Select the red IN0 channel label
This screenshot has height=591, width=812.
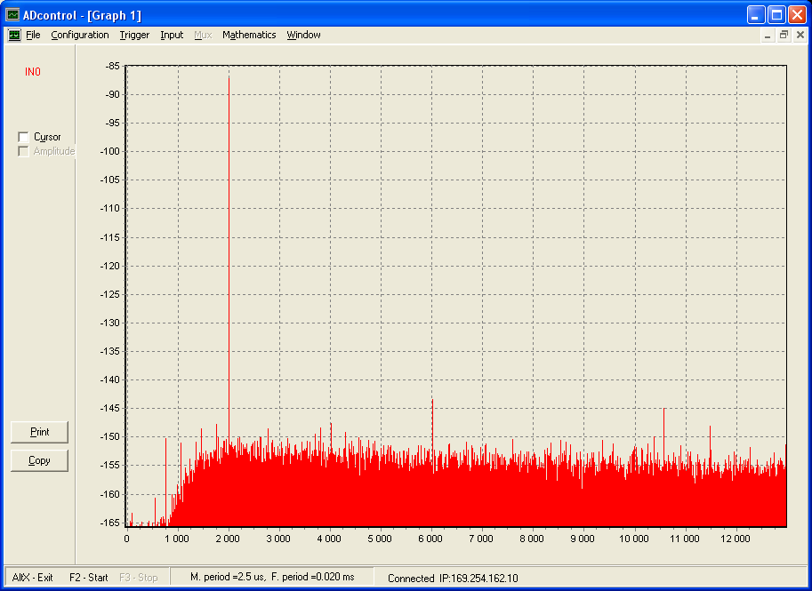pyautogui.click(x=33, y=72)
